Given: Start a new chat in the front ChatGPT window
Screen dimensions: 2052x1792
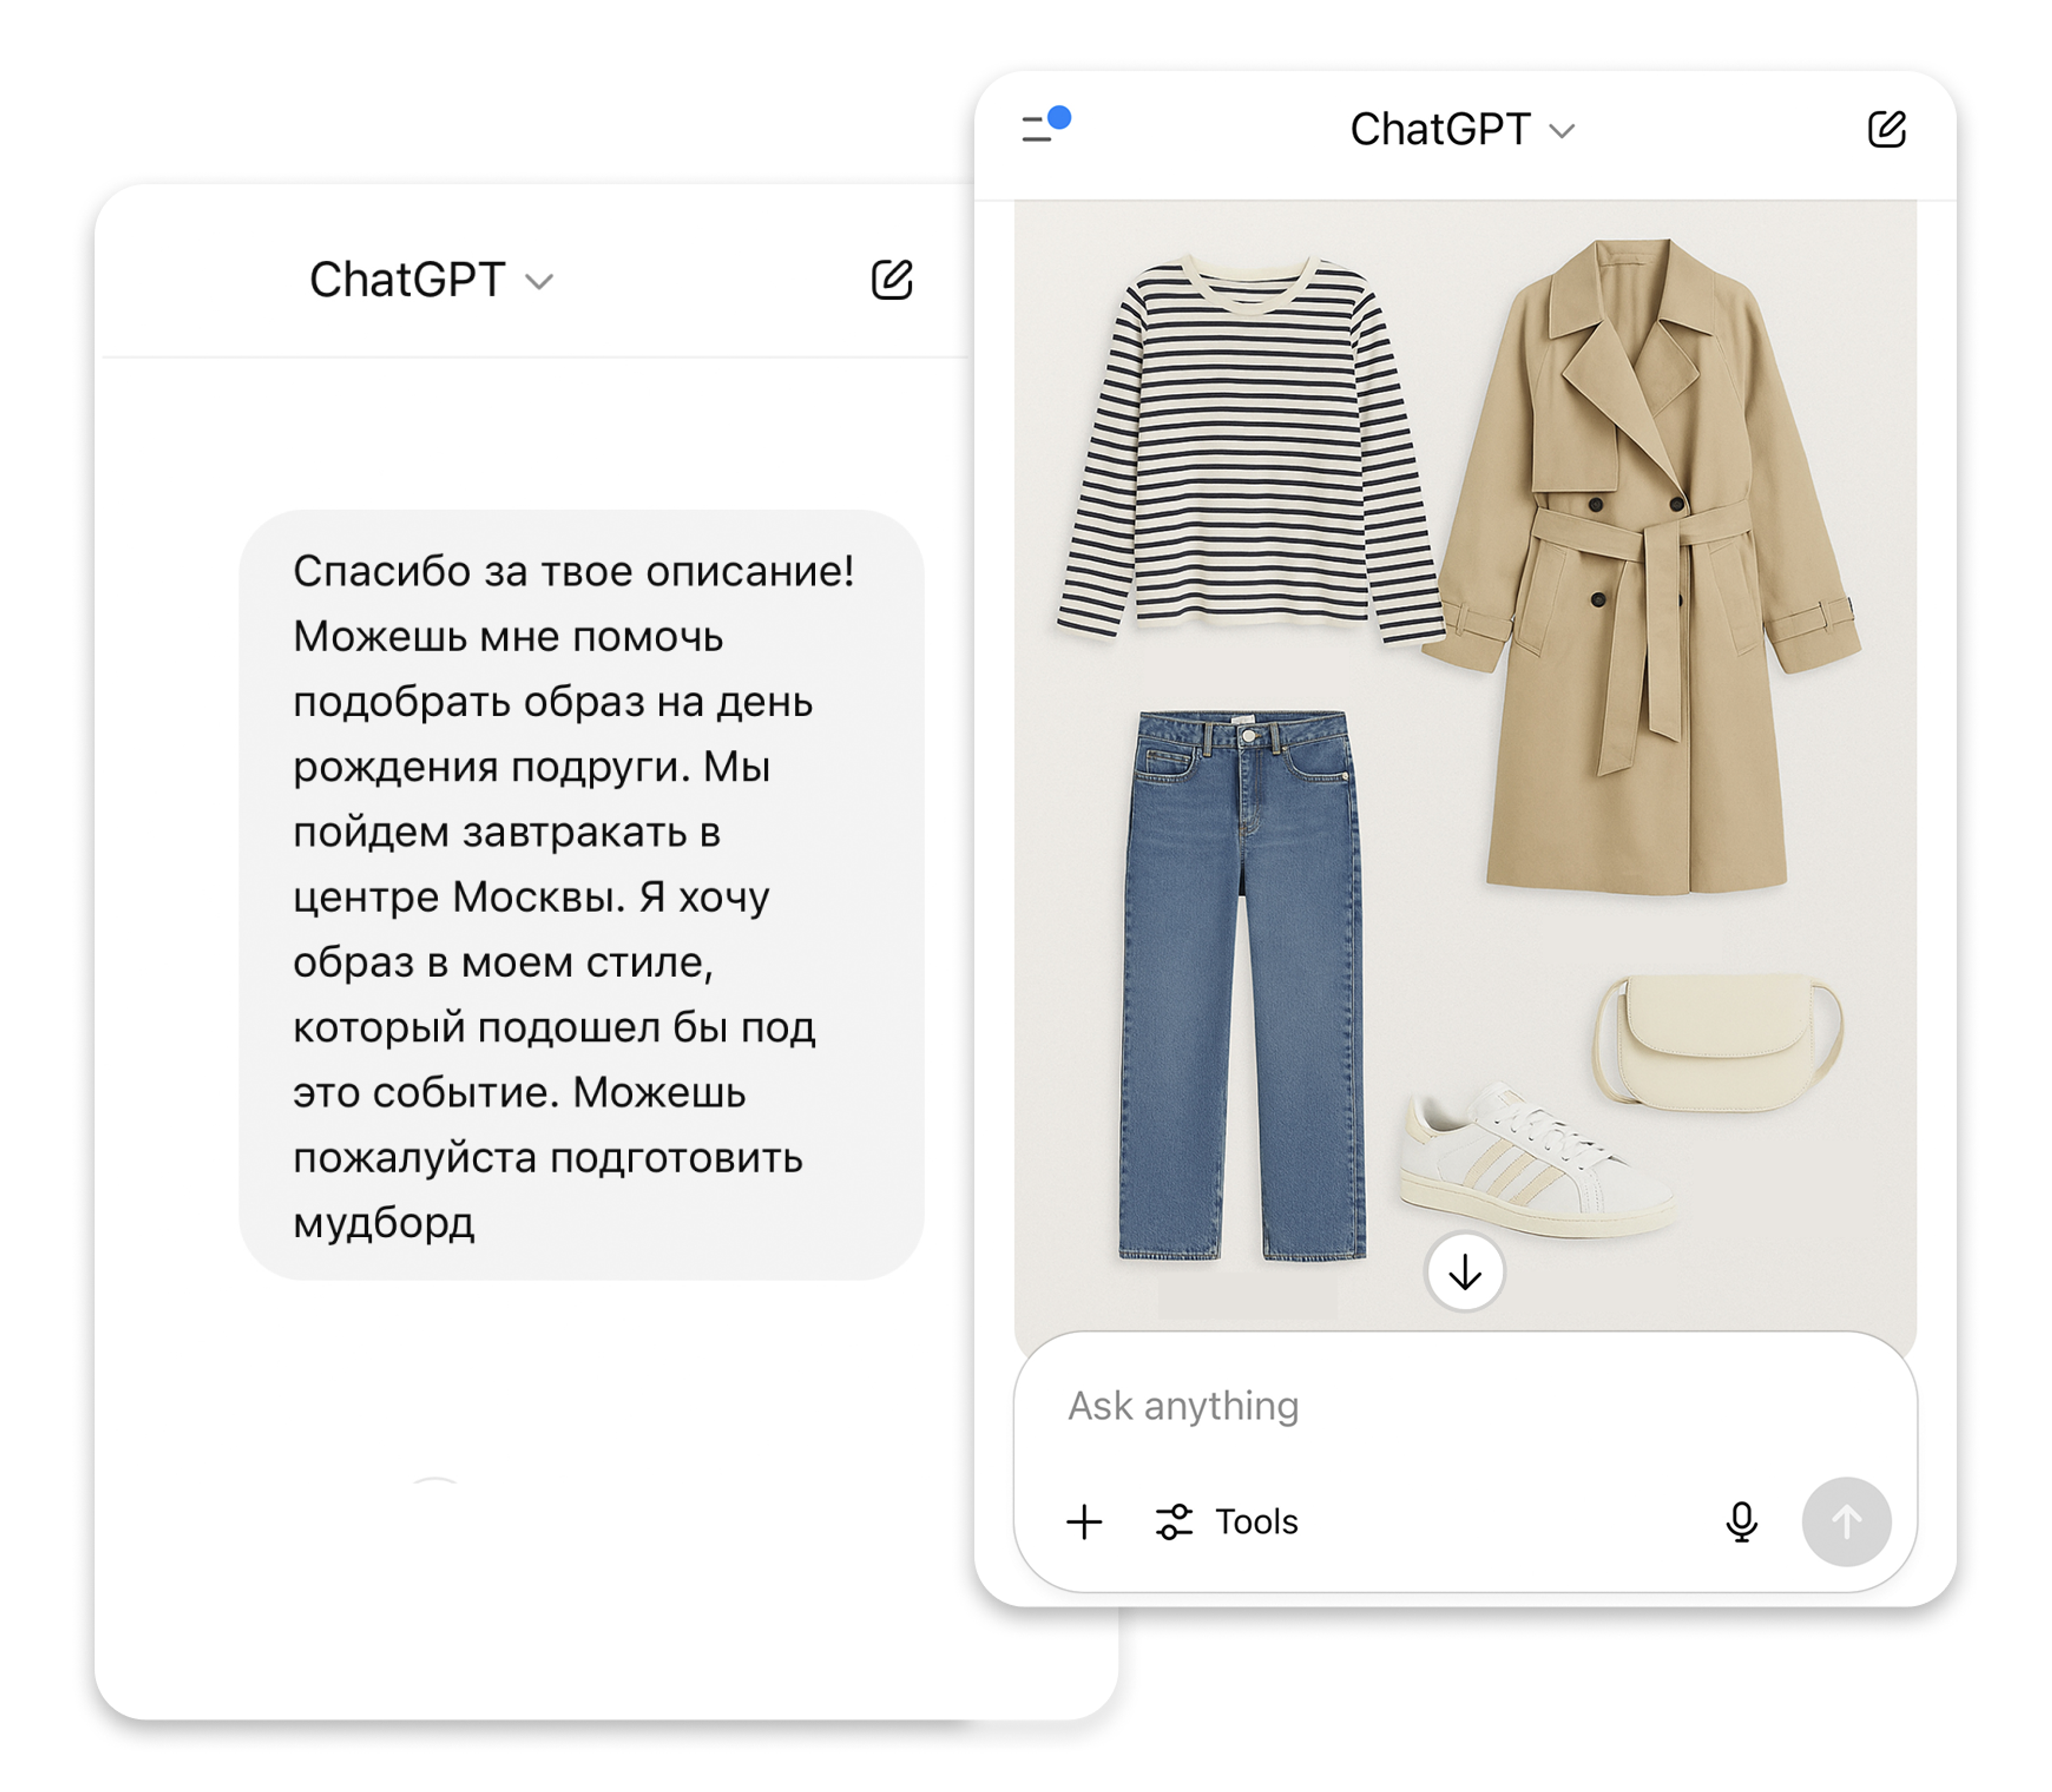Looking at the screenshot, I should click(1886, 129).
